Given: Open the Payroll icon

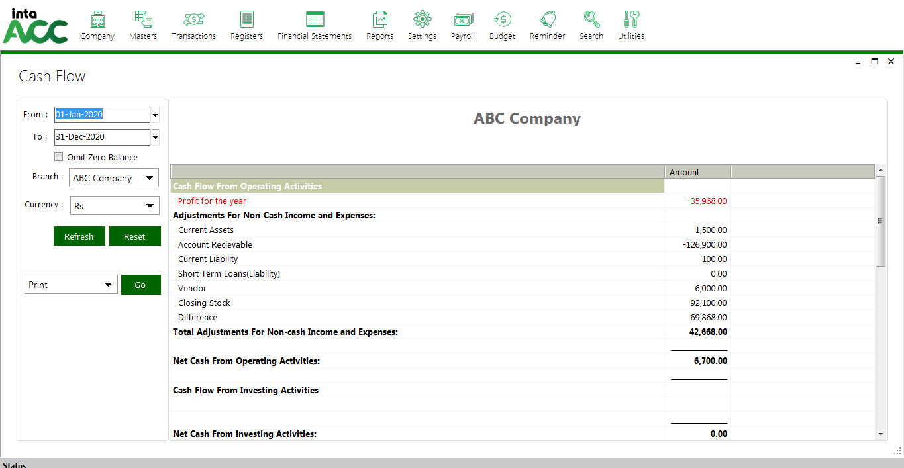Looking at the screenshot, I should tap(463, 19).
